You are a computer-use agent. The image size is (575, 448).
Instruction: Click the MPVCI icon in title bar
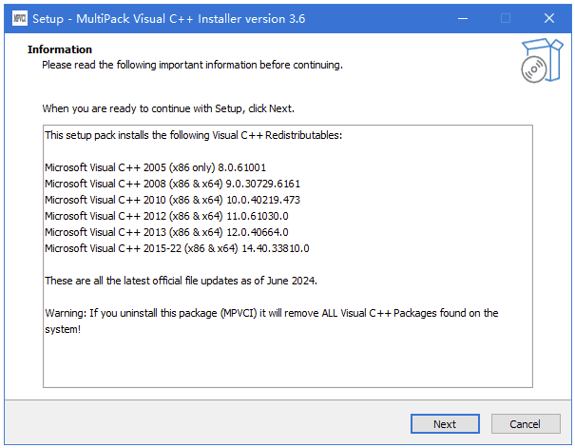point(19,18)
